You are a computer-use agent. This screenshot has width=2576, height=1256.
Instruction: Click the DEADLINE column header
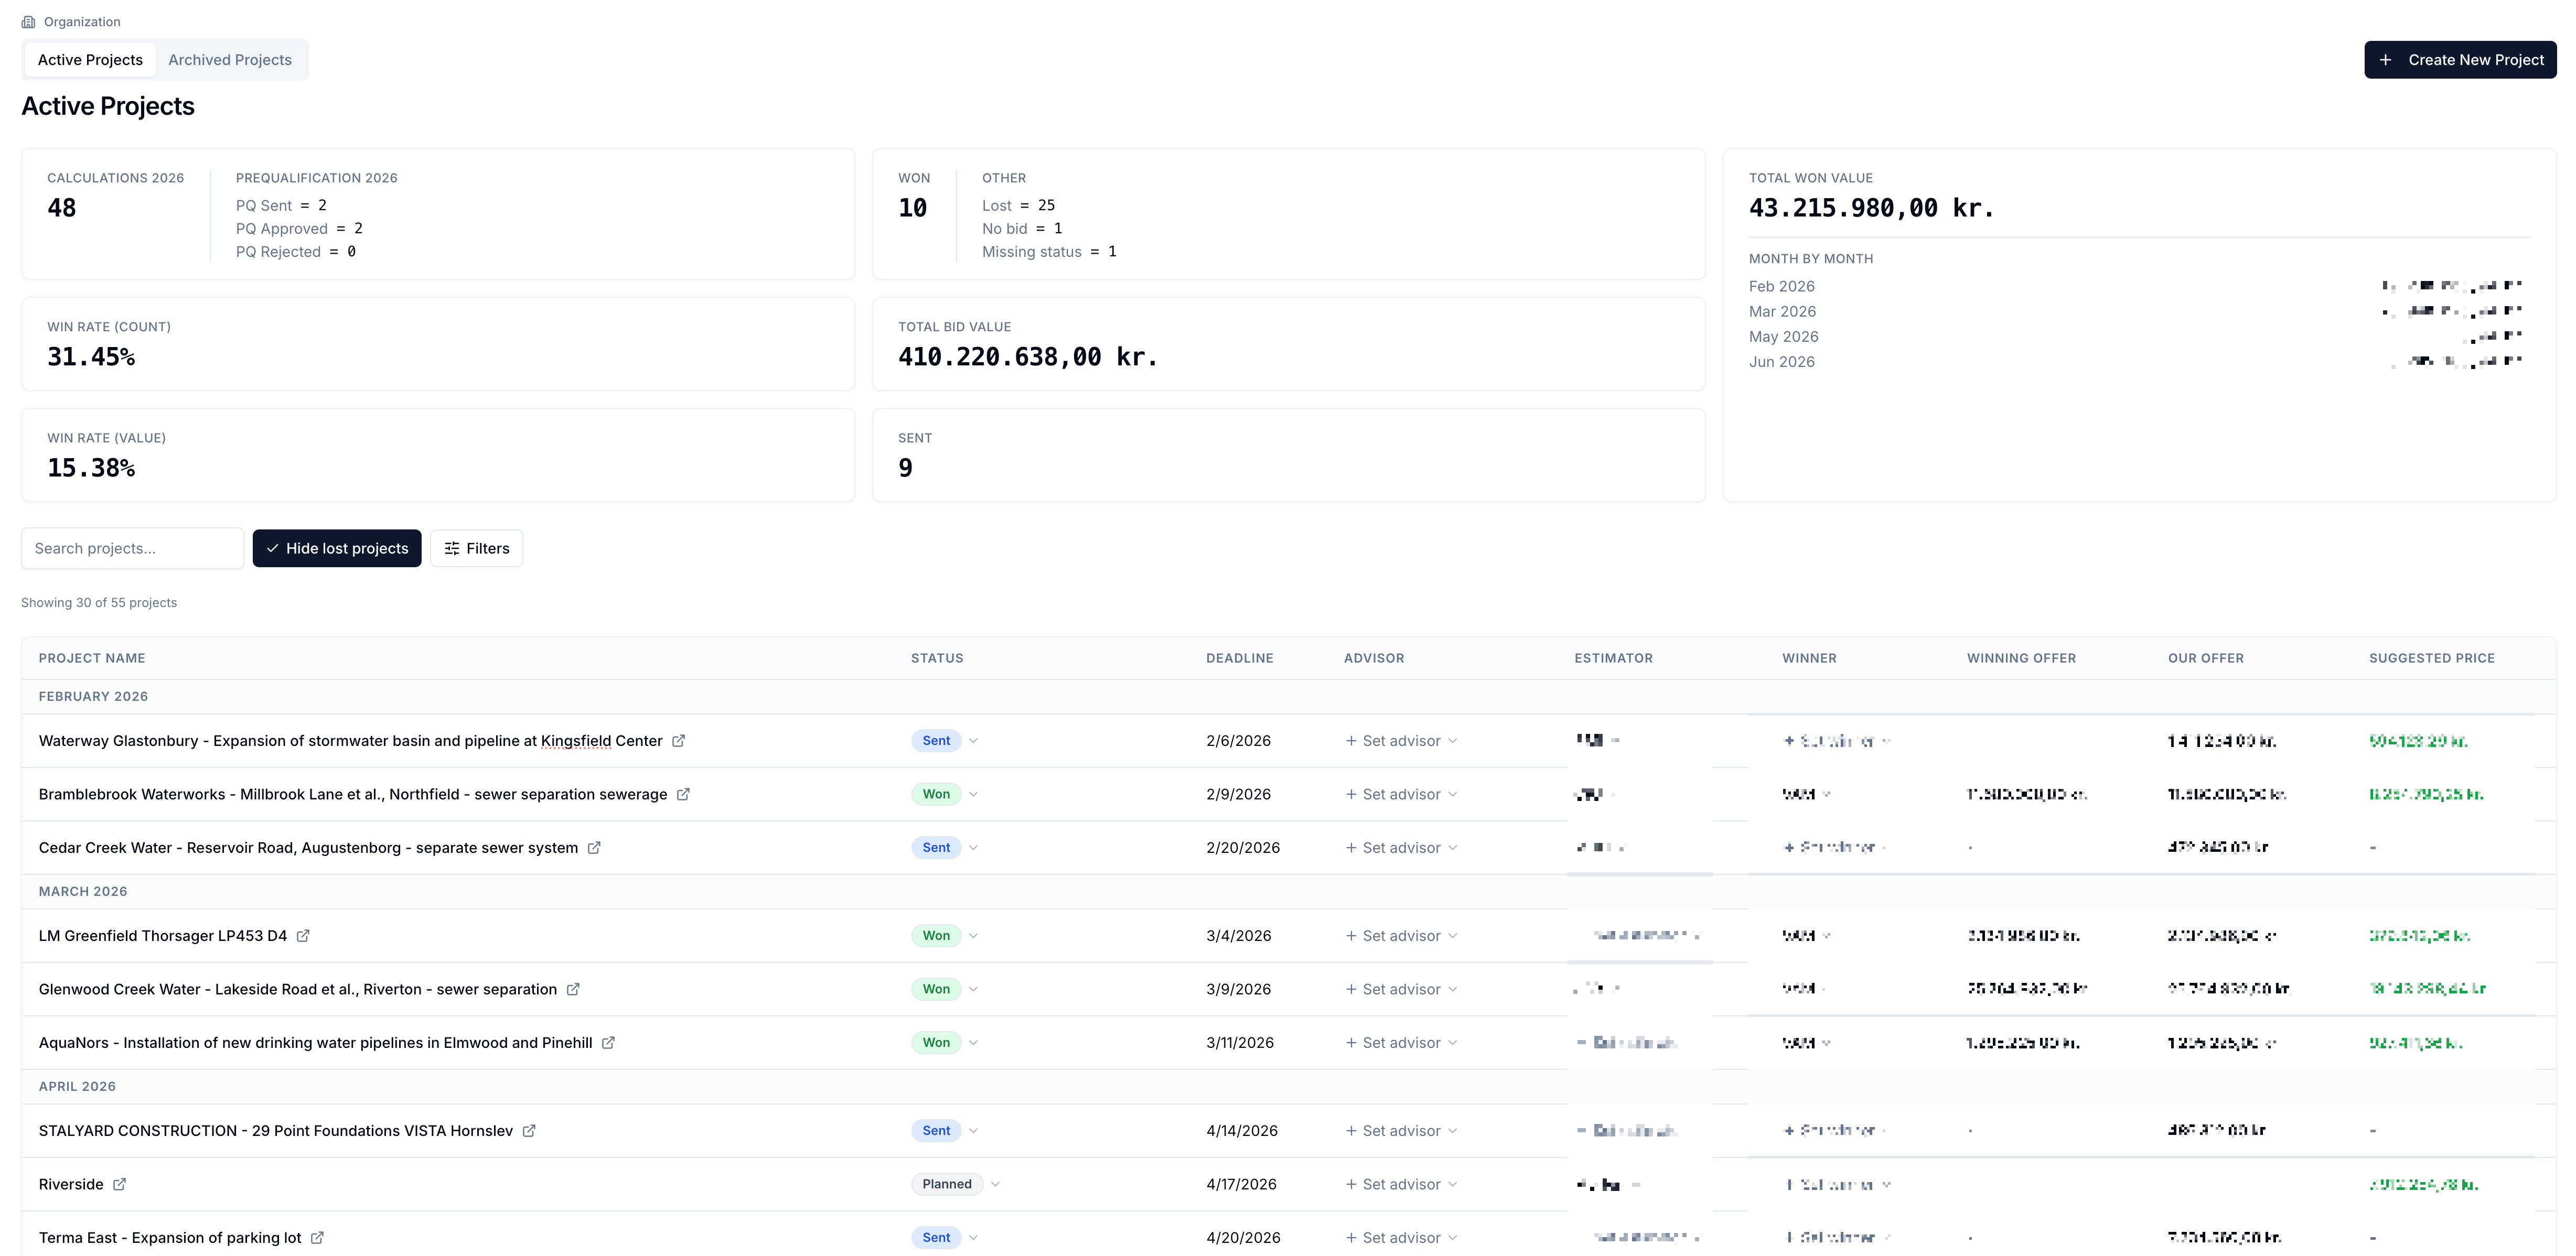(x=1239, y=658)
